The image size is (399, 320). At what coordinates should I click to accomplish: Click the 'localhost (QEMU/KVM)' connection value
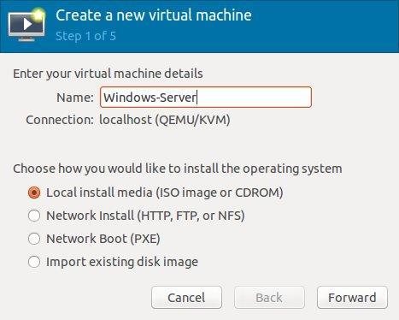click(x=165, y=120)
